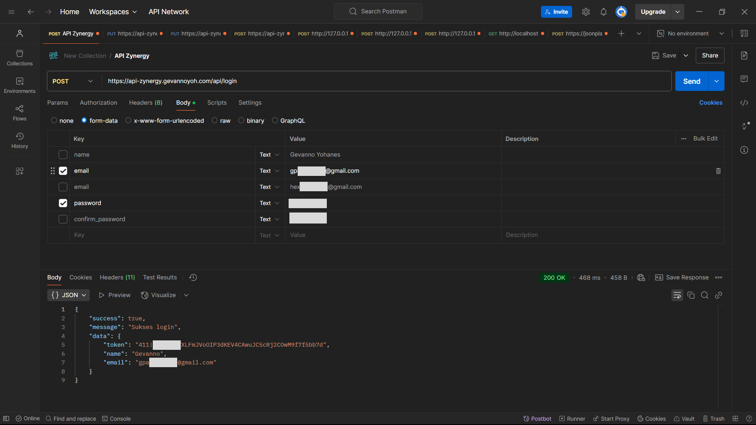Click Save Response

click(x=682, y=277)
